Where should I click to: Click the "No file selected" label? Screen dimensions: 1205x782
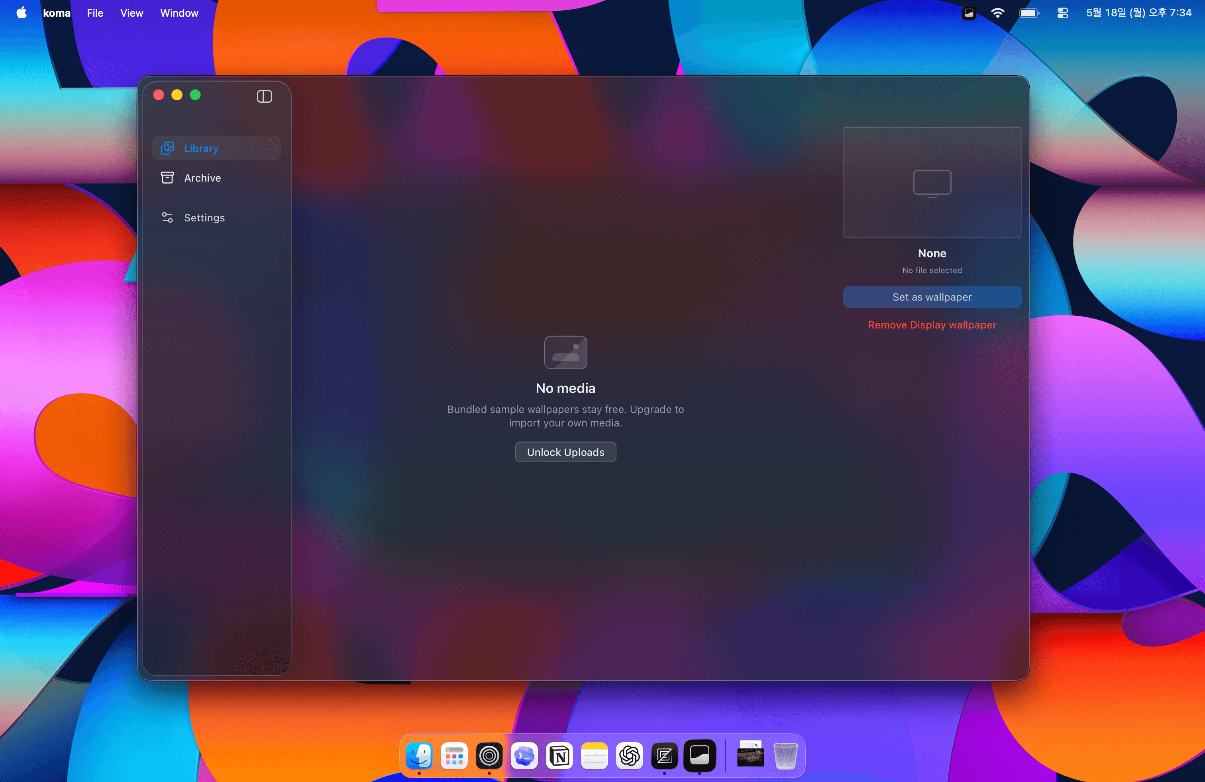[932, 270]
